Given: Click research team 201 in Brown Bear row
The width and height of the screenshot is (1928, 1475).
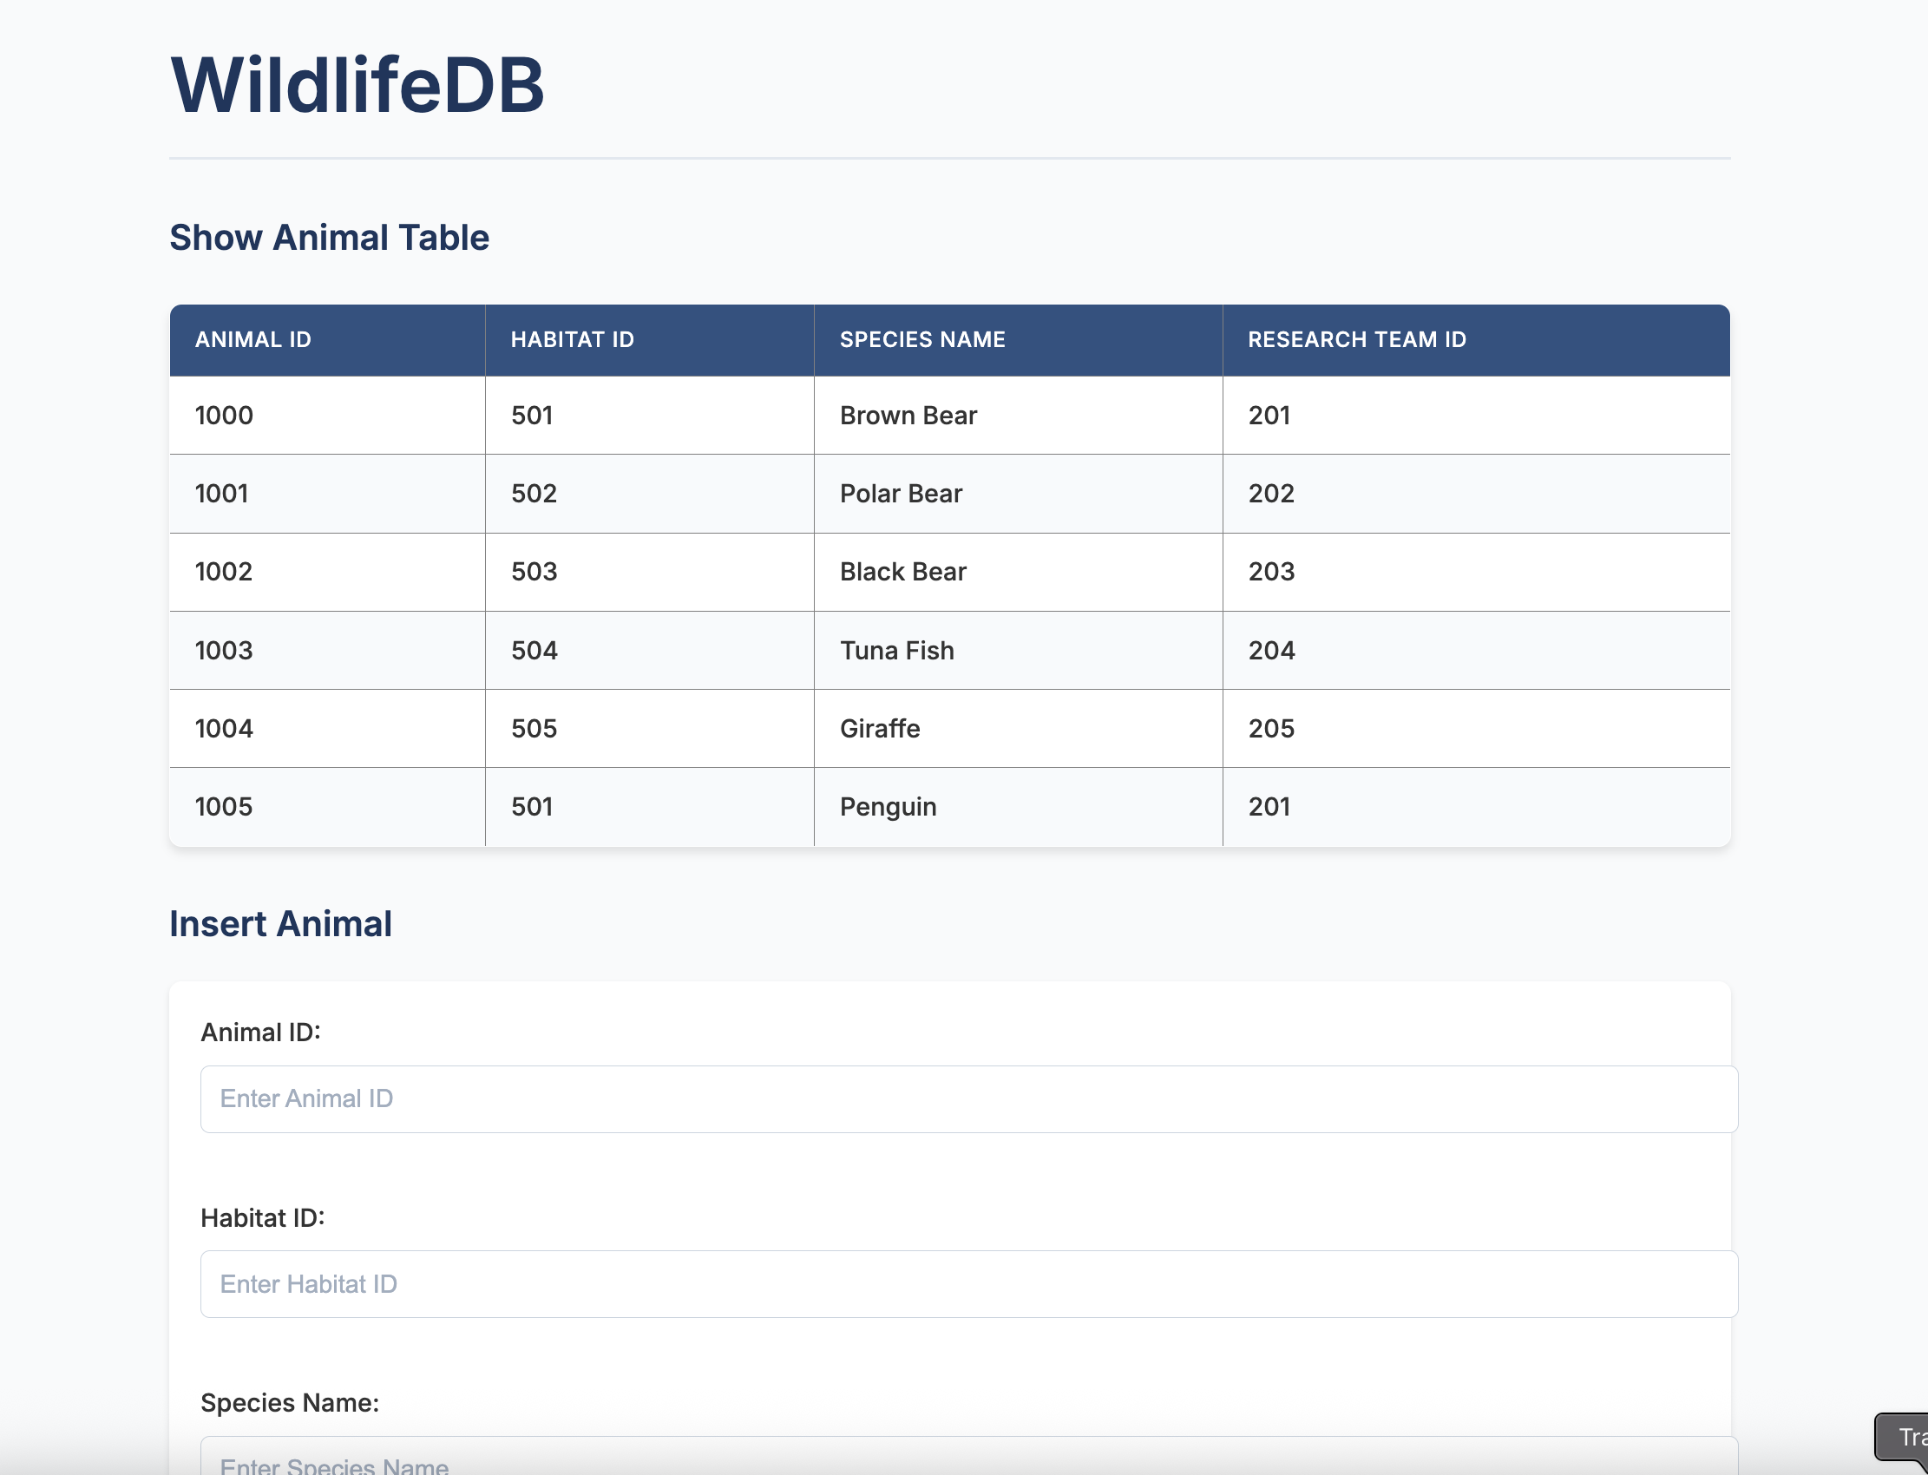Looking at the screenshot, I should tap(1477, 416).
